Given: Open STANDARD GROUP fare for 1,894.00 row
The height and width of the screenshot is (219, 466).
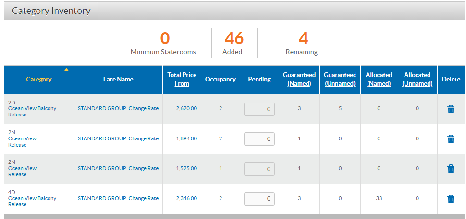Looking at the screenshot, I should pyautogui.click(x=102, y=138).
